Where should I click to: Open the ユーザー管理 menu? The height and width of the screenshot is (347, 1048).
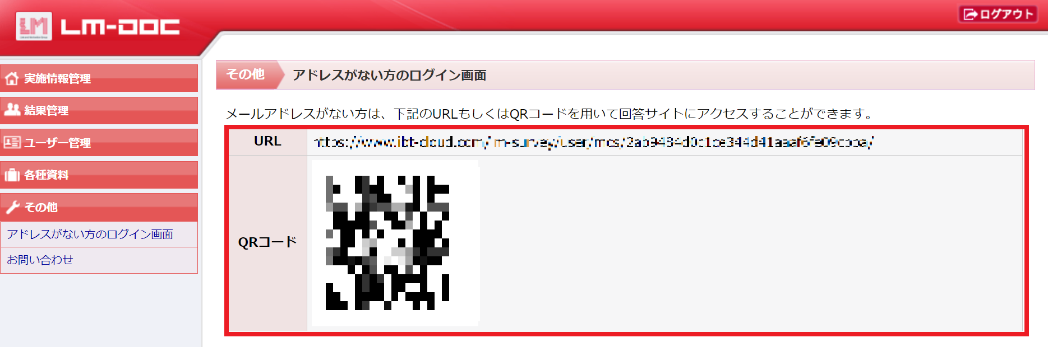[x=99, y=143]
